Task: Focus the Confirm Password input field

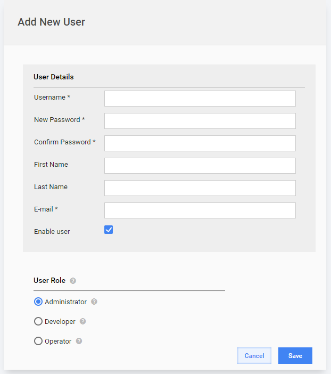Action: (x=200, y=143)
